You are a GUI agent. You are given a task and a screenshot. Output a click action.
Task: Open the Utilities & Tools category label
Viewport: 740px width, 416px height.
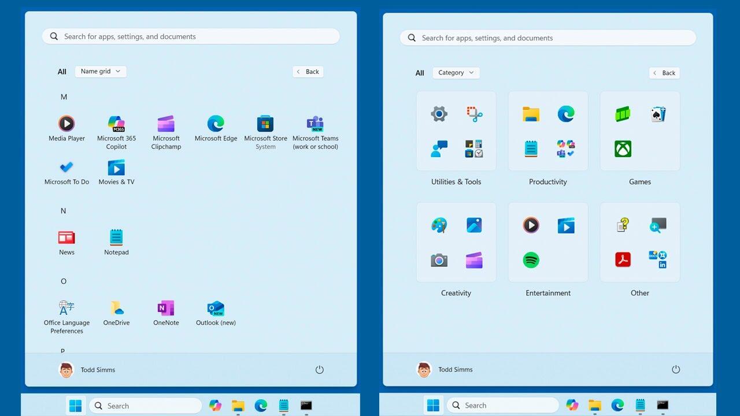click(x=456, y=181)
